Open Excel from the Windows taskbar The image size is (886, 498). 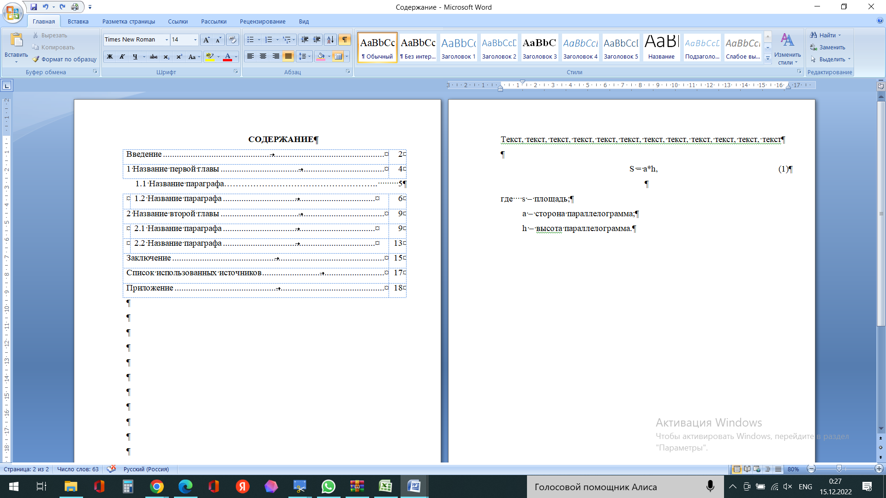(x=385, y=486)
